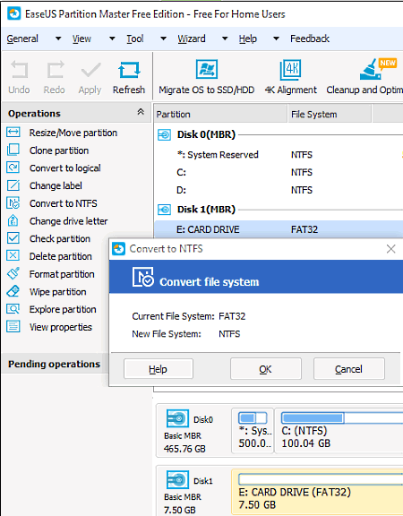Click the Wipe partition icon

click(x=13, y=291)
